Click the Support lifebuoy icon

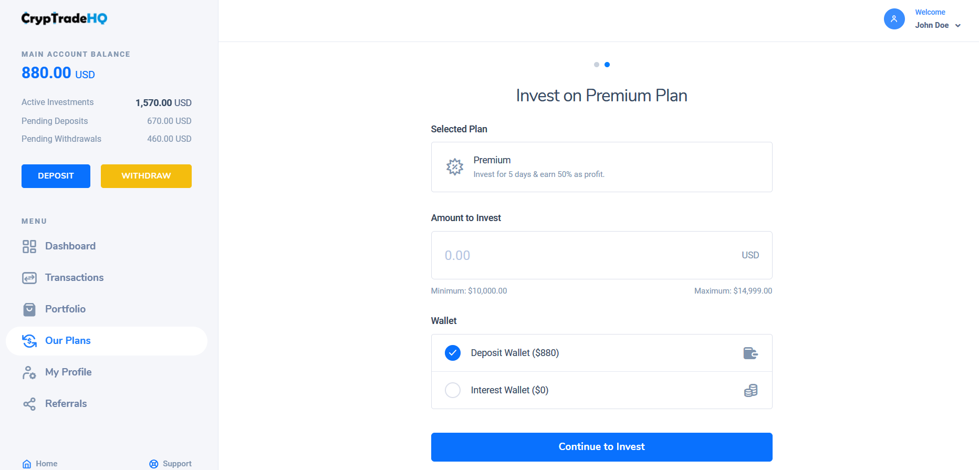(x=154, y=464)
